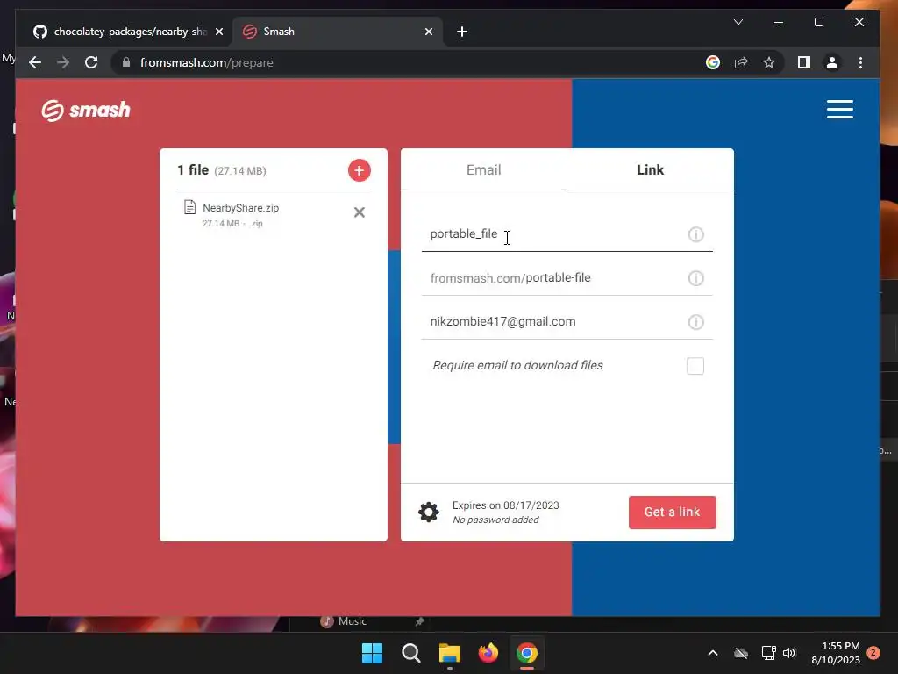Open the Windows Start menu
898x674 pixels.
pyautogui.click(x=372, y=653)
